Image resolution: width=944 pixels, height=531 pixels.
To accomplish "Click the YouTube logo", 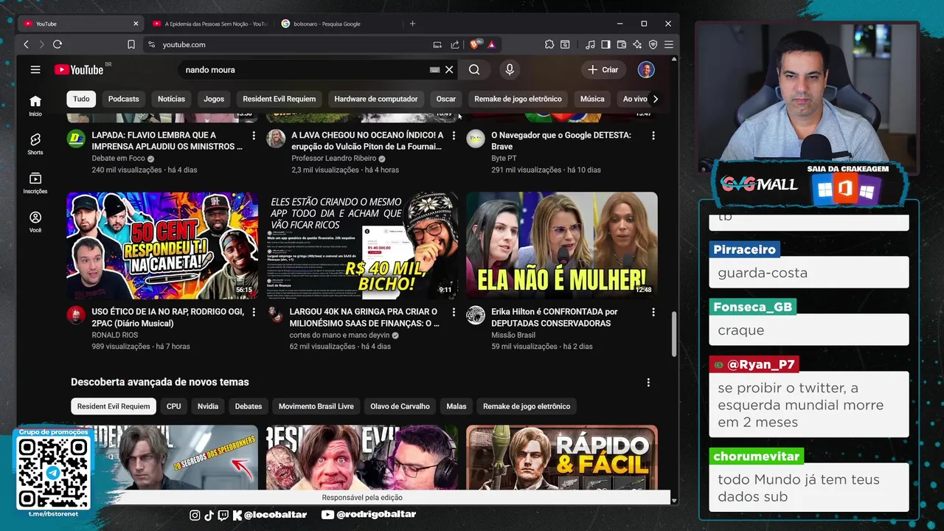I will coord(78,69).
